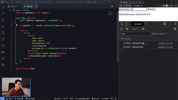This screenshot has width=178, height=100.
Task: Open the File menu
Action: pos(7,2)
